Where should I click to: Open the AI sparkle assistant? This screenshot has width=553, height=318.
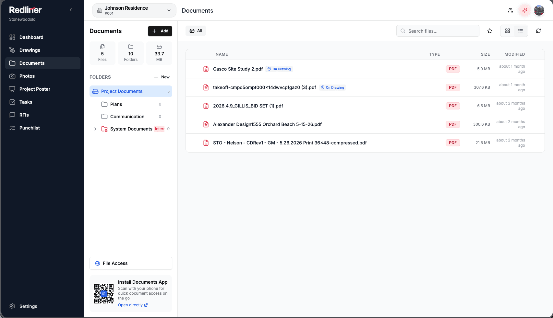pos(525,10)
